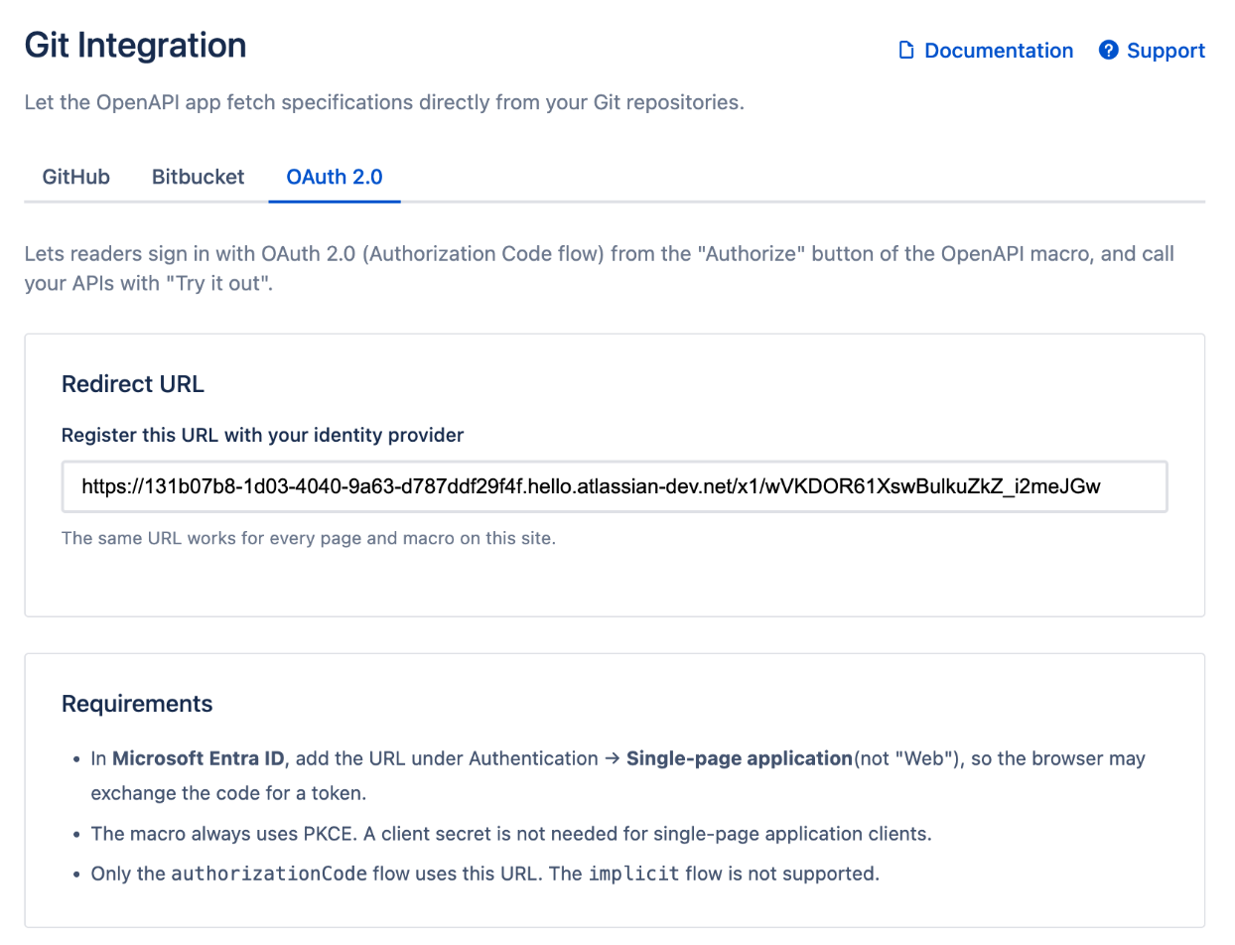This screenshot has width=1235, height=945.
Task: Click the 'implicit' code text
Action: pos(633,875)
